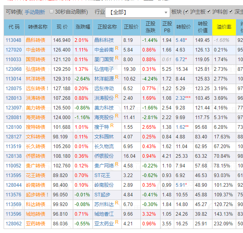Open the 搜特转债 bond link
The width and height of the screenshot is (243, 233).
pos(35,127)
